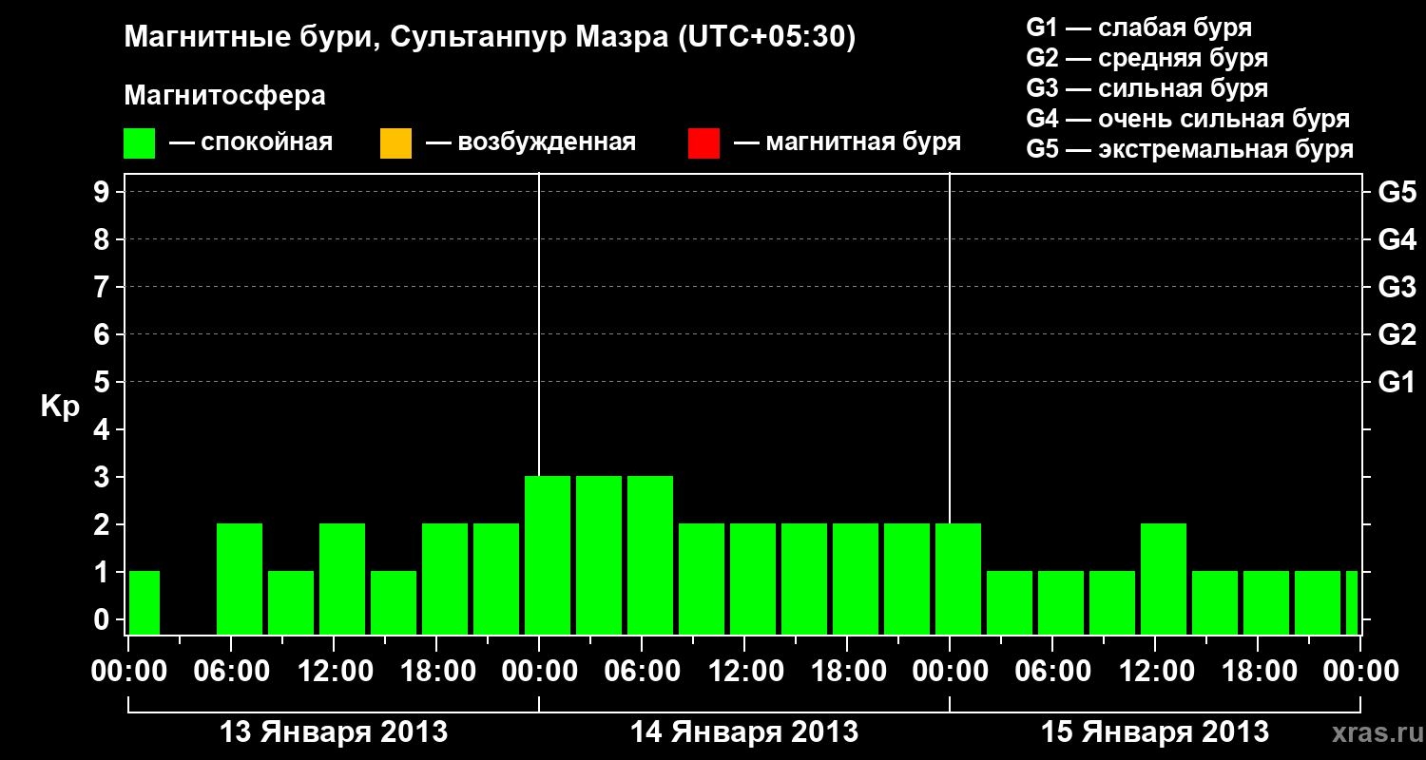This screenshot has height=760, width=1426.
Task: Click the Kp 2 bar above 12:00 on 14 Января
Action: (753, 579)
